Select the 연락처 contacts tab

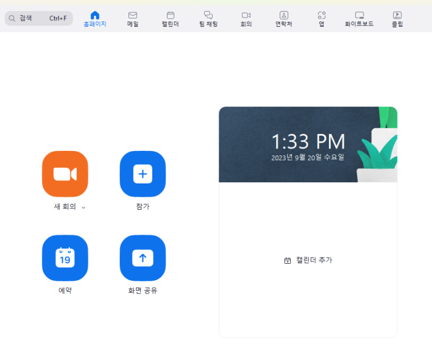click(x=284, y=19)
